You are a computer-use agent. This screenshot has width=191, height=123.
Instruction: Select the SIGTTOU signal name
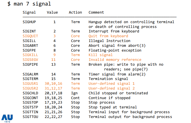[30, 117]
